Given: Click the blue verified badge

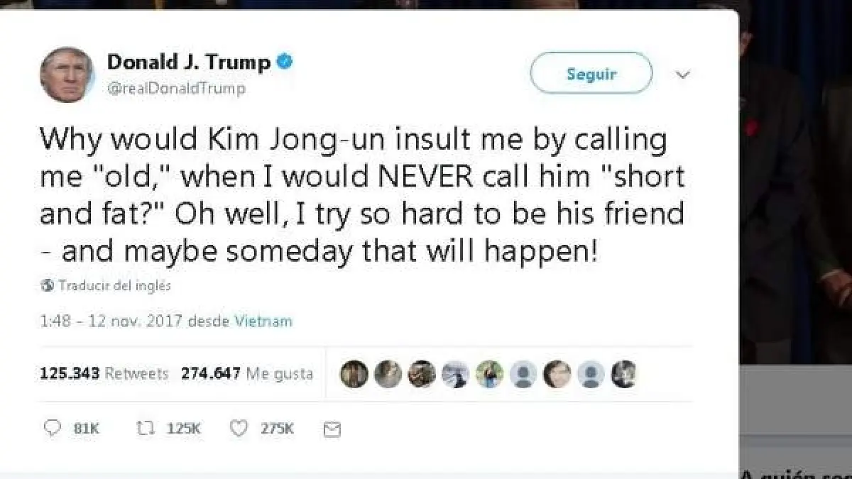Looking at the screenshot, I should coord(285,62).
